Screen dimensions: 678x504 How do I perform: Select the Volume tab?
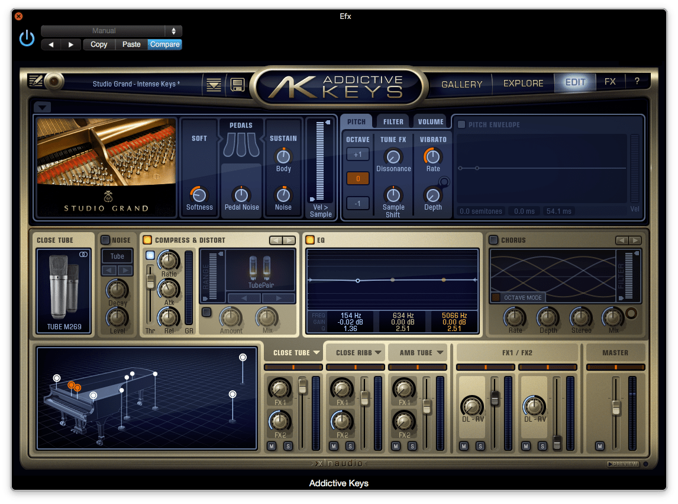(x=431, y=121)
